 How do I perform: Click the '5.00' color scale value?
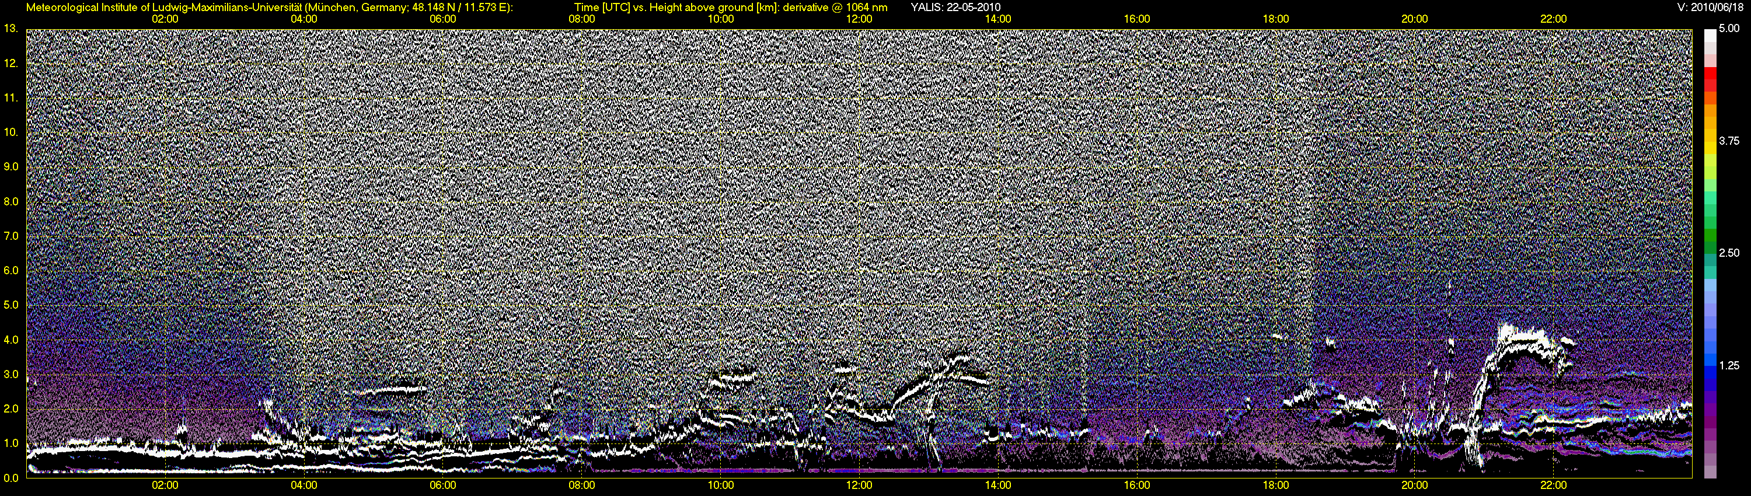tap(1729, 29)
